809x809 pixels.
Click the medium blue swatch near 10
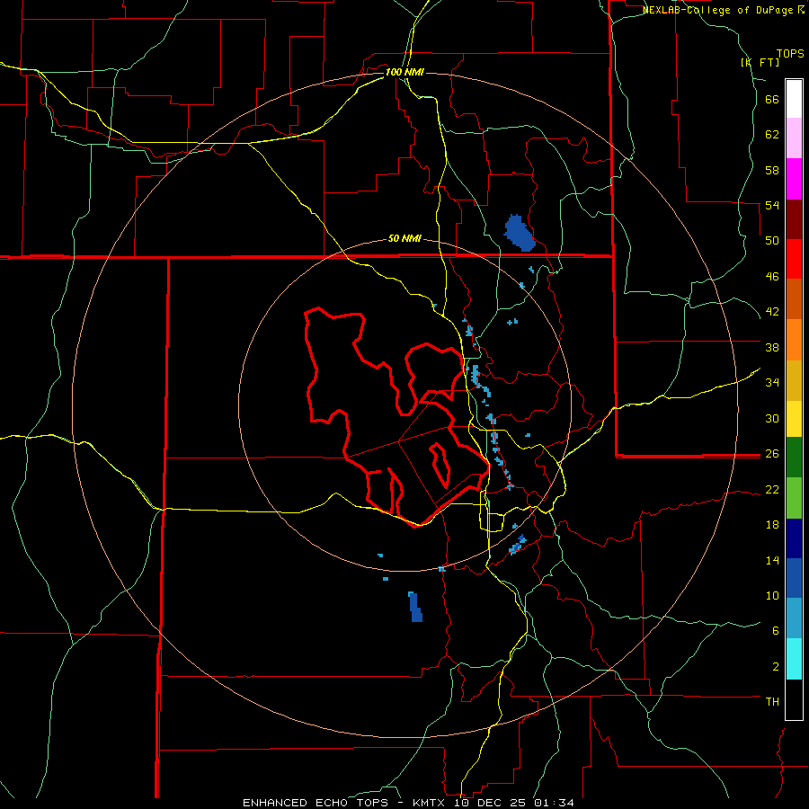794,578
